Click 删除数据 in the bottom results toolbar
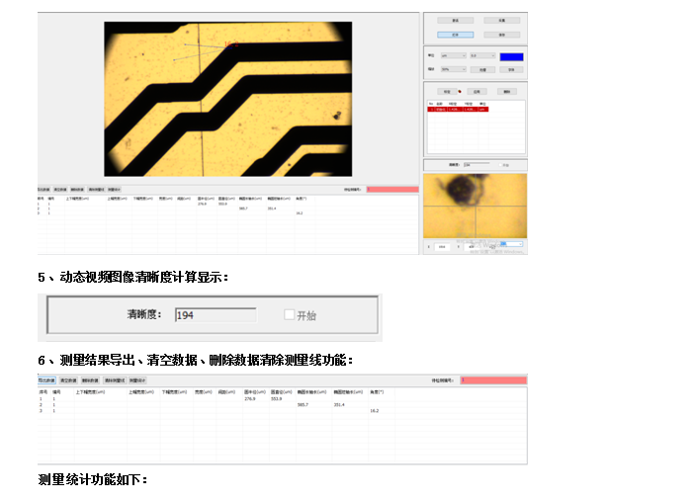The height and width of the screenshot is (501, 693). pyautogui.click(x=91, y=379)
